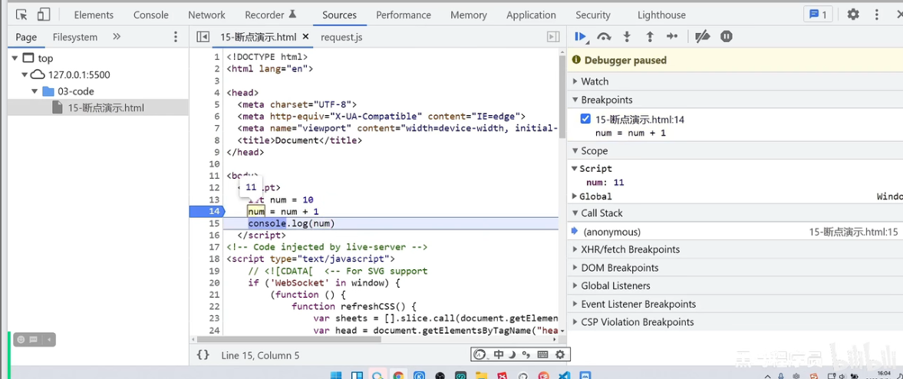Toggle Chinese input mode in IME bar
Image resolution: width=903 pixels, height=379 pixels.
pyautogui.click(x=498, y=354)
